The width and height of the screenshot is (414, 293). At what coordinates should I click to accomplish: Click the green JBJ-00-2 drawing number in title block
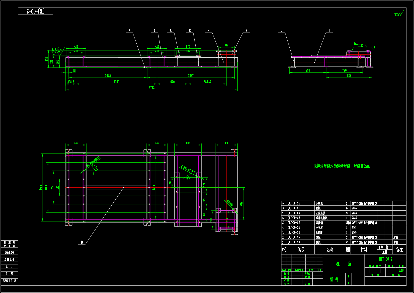[385, 259]
